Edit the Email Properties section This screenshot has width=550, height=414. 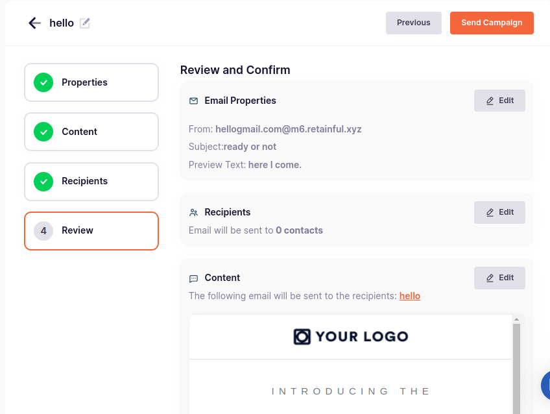pyautogui.click(x=499, y=101)
